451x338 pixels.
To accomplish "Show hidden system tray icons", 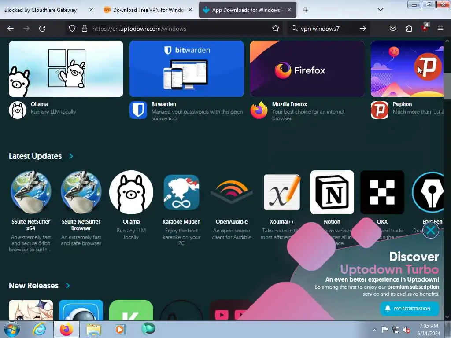I will click(374, 330).
